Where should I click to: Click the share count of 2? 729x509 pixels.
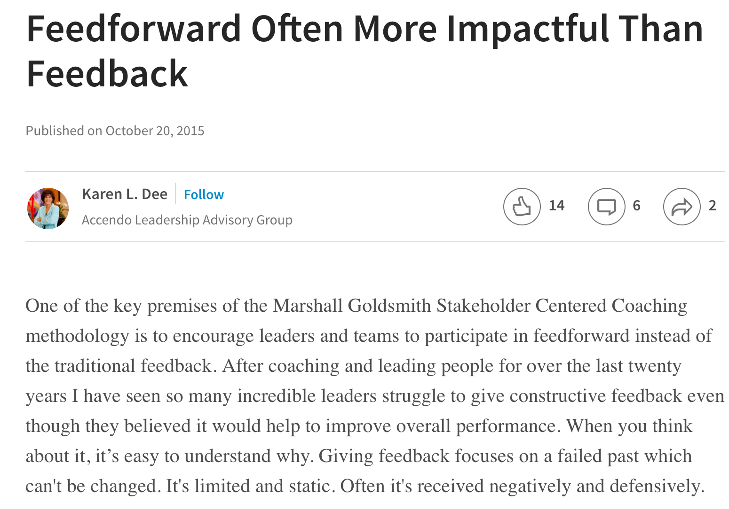click(x=712, y=206)
